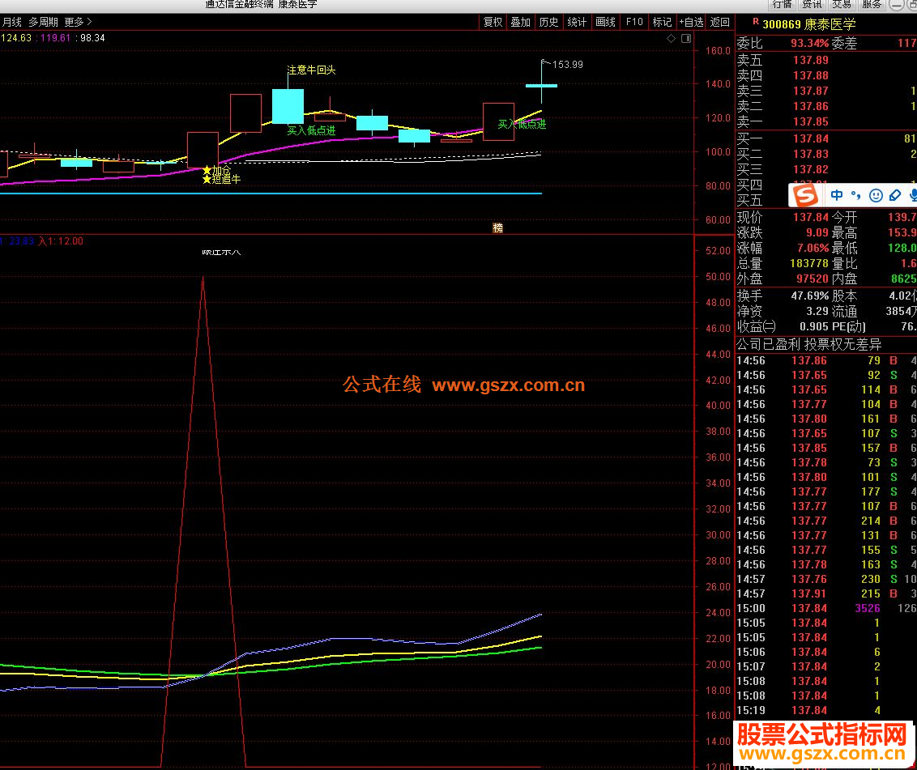Viewport: 917px width, 770px height.
Task: Open the 服务 menu
Action: pyautogui.click(x=872, y=4)
